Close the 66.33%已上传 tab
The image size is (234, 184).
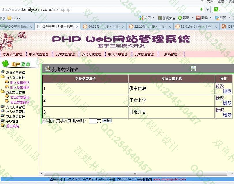123,26
